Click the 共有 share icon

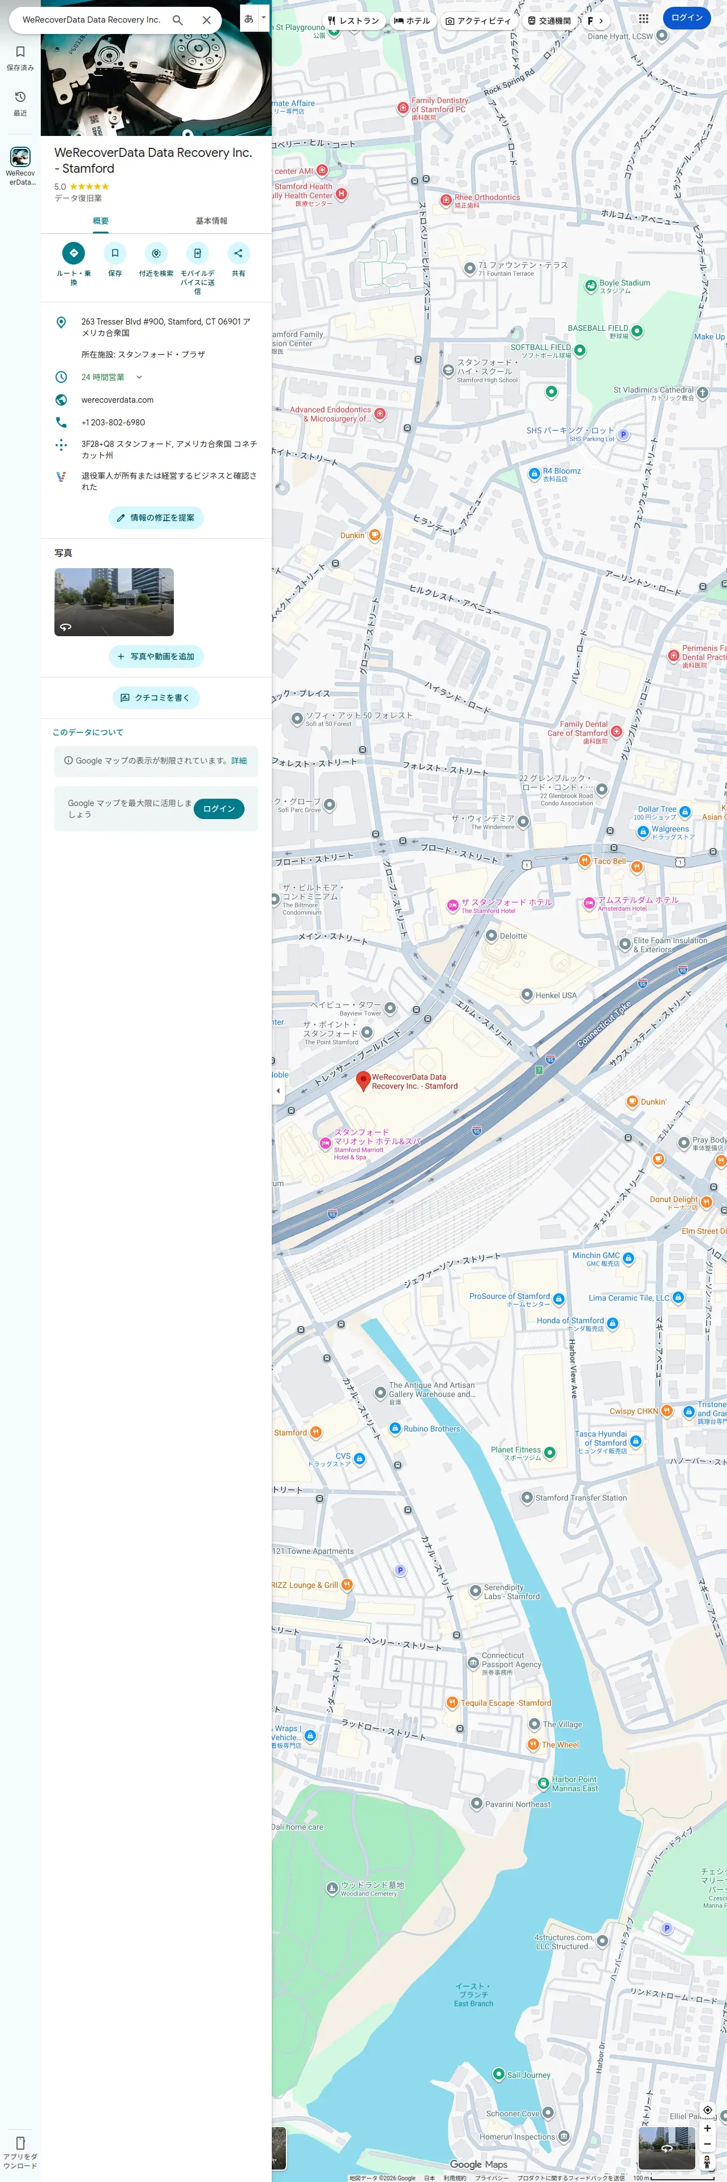point(239,253)
